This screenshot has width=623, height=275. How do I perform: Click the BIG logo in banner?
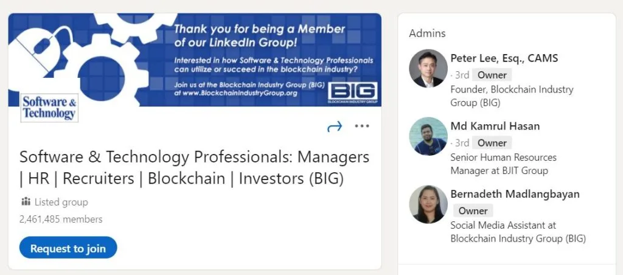click(353, 92)
